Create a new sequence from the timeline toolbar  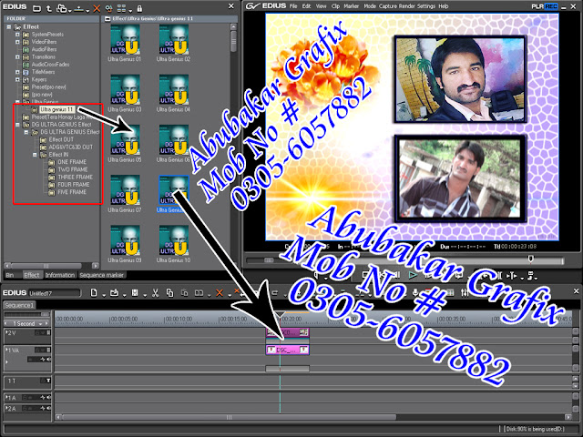(94, 293)
